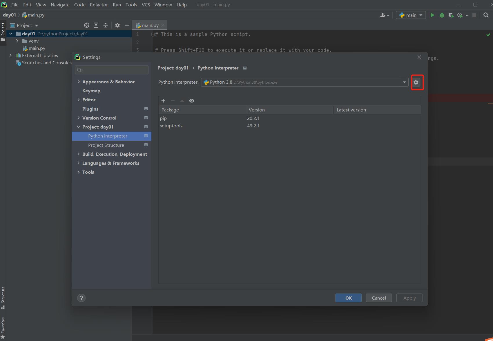Click day01 breadcrumb in navigation bar
The width and height of the screenshot is (493, 341).
[9, 15]
